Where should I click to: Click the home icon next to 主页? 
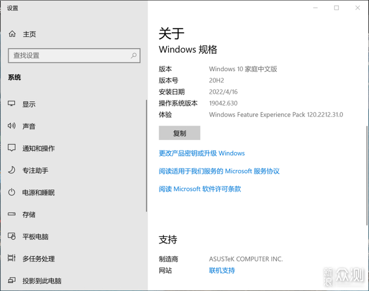click(x=12, y=34)
